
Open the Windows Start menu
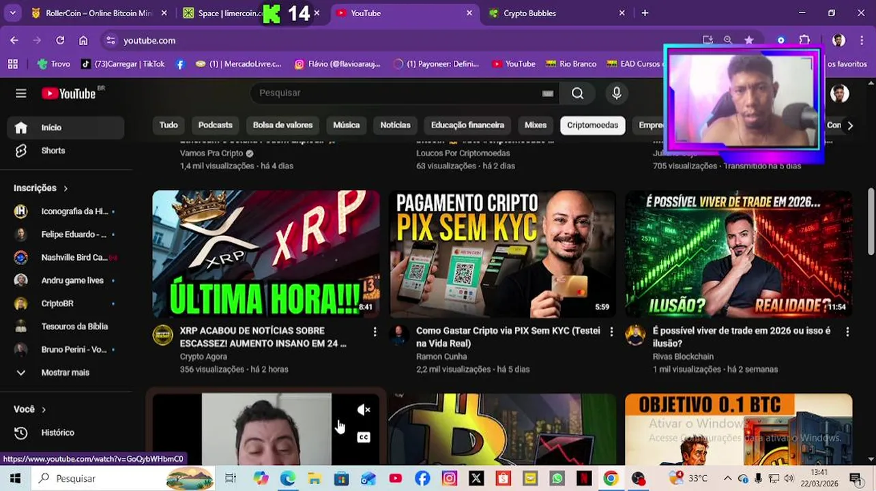[15, 478]
